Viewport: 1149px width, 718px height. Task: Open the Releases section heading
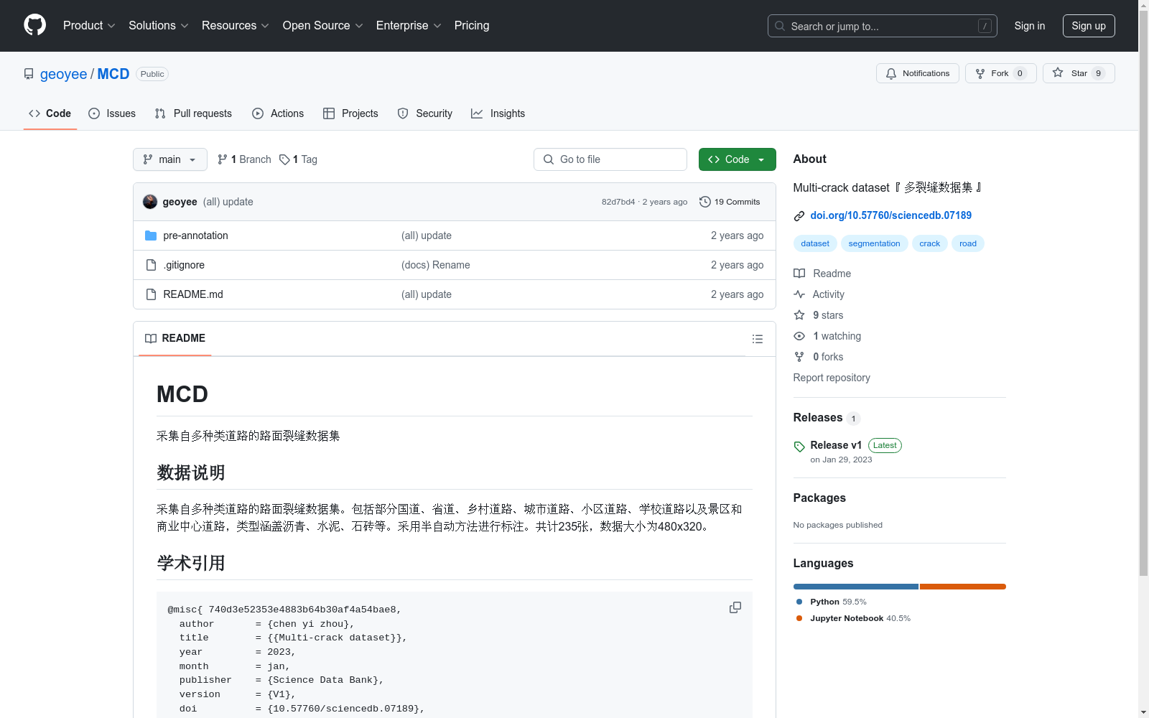click(818, 418)
